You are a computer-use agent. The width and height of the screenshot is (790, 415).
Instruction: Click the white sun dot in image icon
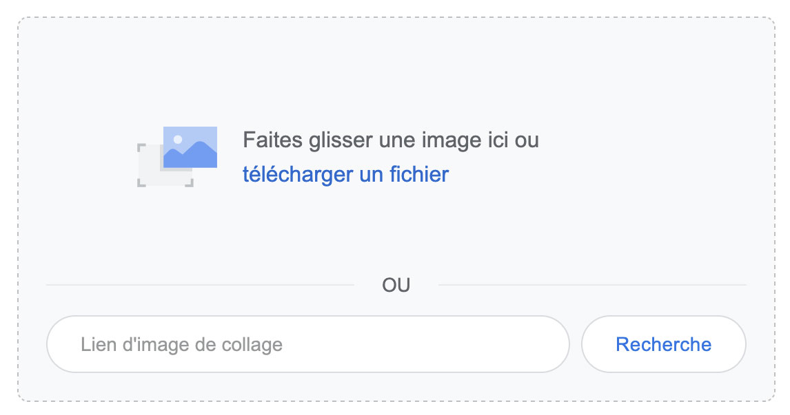pos(178,140)
